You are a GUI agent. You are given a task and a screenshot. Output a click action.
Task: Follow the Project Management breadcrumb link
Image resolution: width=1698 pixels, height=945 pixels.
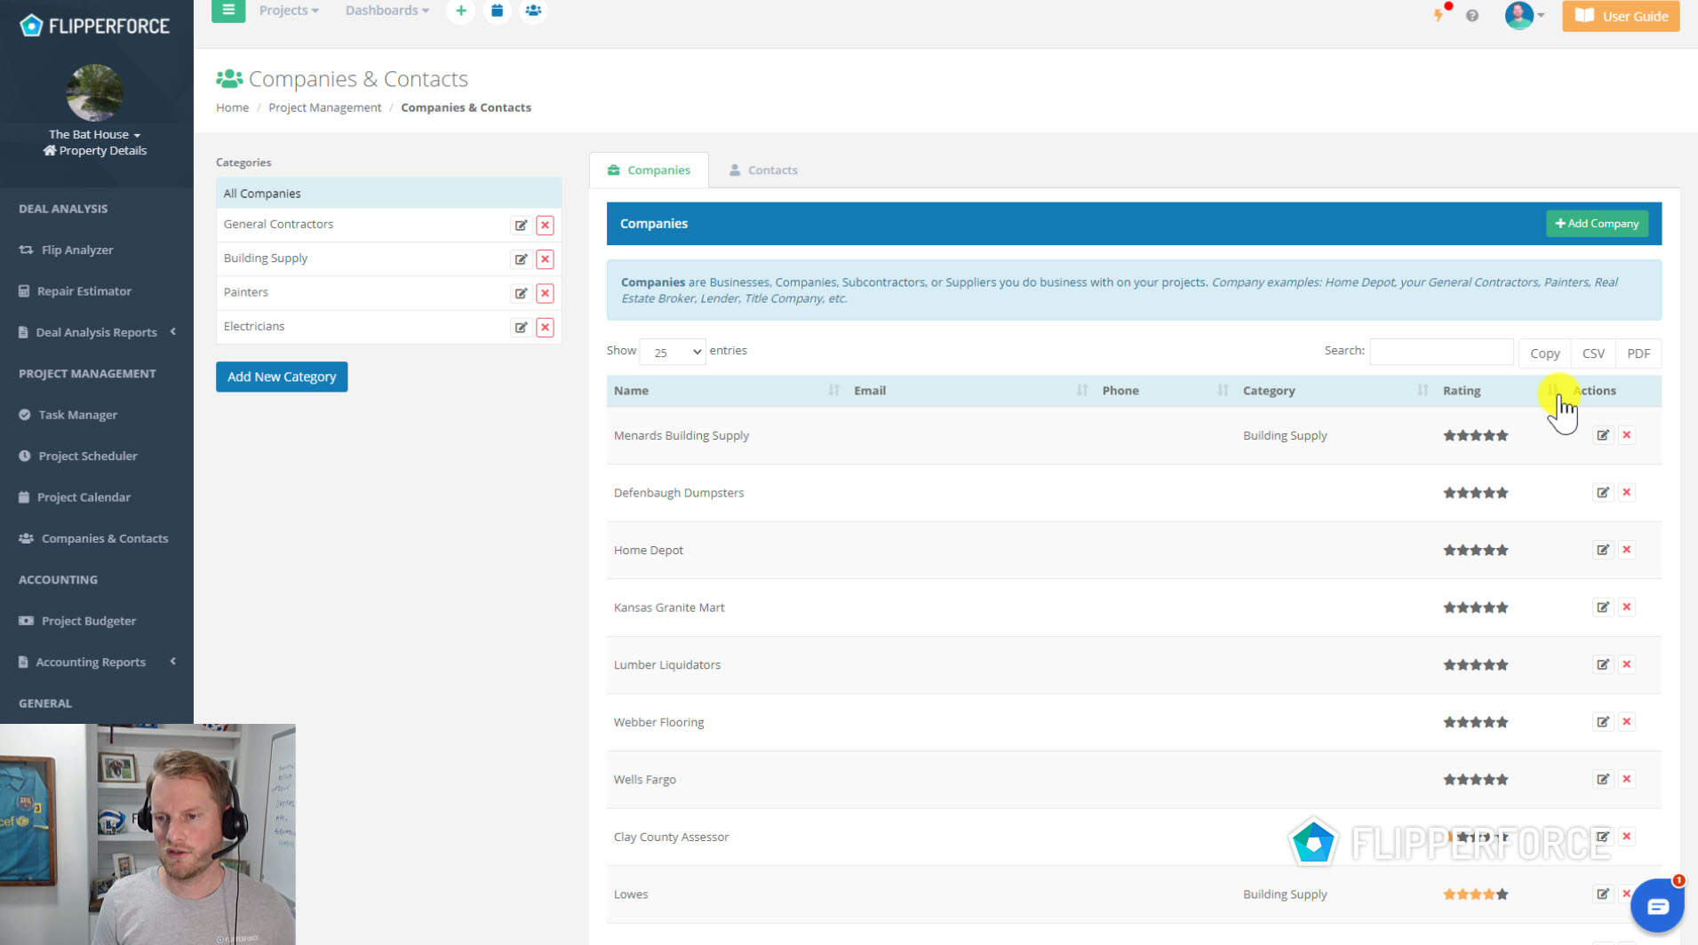[324, 107]
